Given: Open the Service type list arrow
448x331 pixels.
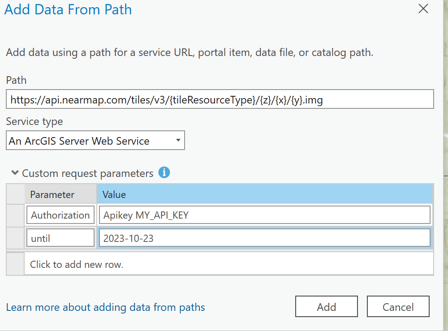Looking at the screenshot, I should 177,140.
